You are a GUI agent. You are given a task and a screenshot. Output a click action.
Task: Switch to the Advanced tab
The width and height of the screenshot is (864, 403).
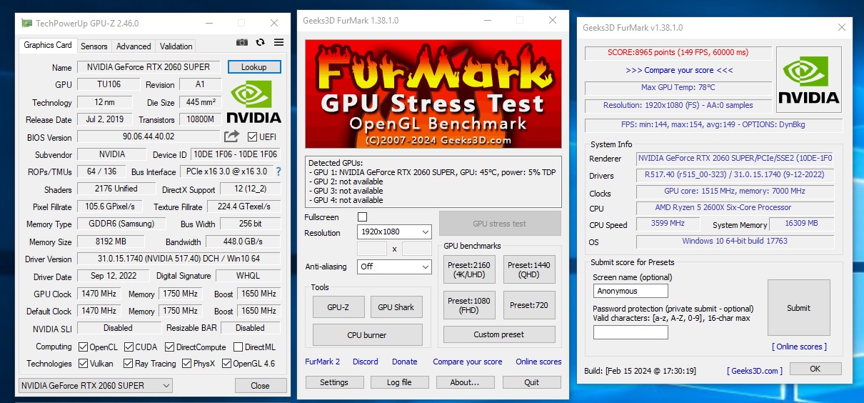tap(134, 46)
